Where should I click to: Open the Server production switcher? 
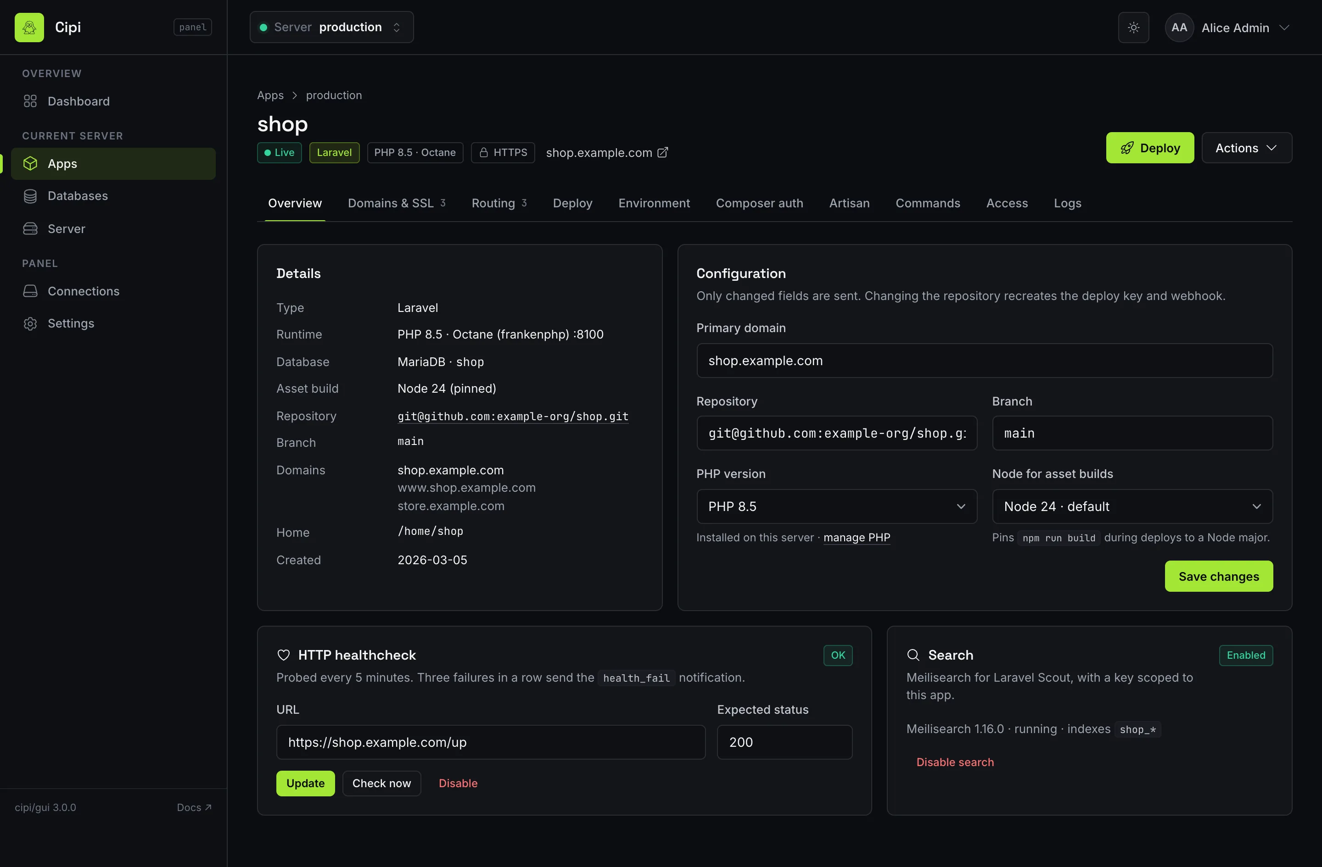point(331,27)
